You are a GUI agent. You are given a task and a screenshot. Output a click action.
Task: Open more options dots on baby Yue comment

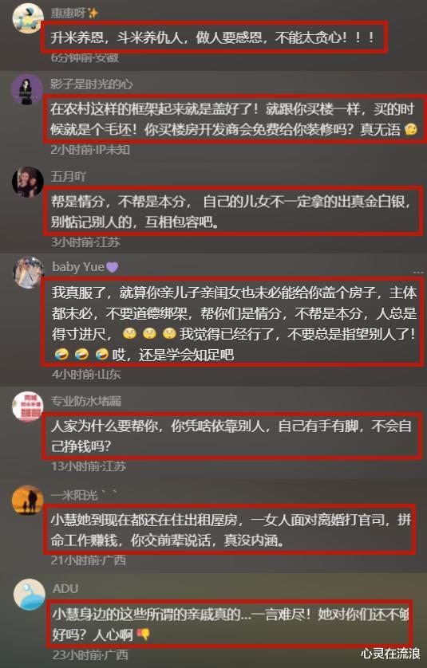418,272
